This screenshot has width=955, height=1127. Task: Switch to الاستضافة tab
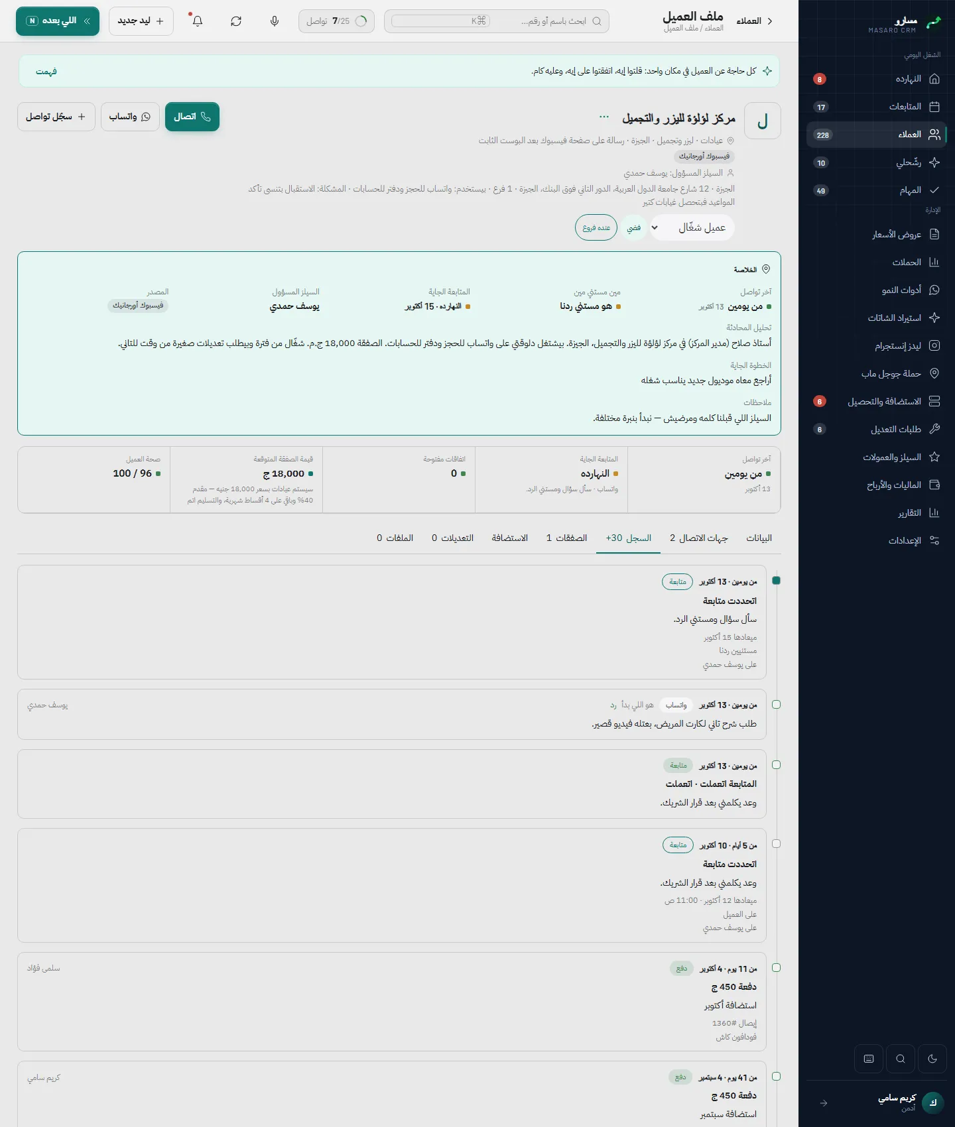[x=510, y=538]
